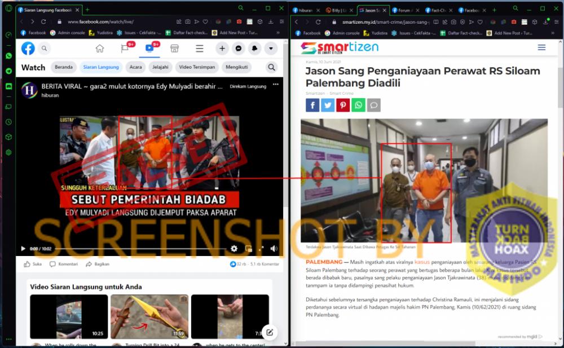Screen dimensions: 564x348
Task: Open the hiburan page link under video title
Action: (50, 95)
